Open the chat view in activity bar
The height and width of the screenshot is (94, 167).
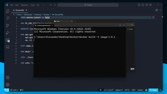[8, 47]
